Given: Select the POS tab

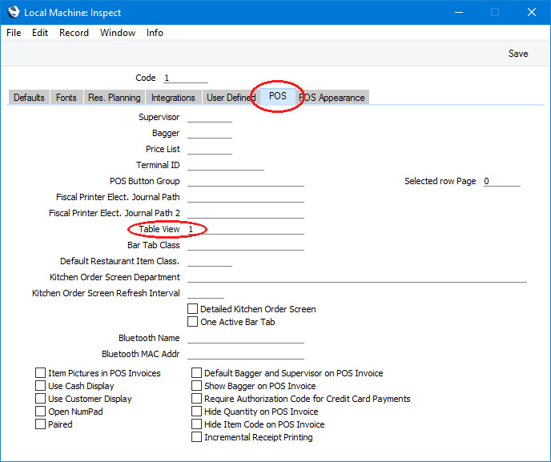Looking at the screenshot, I should tap(278, 96).
